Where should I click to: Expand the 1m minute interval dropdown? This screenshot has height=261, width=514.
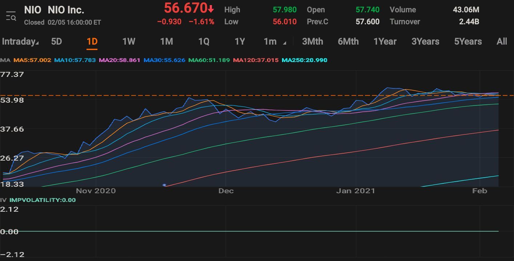(x=274, y=41)
